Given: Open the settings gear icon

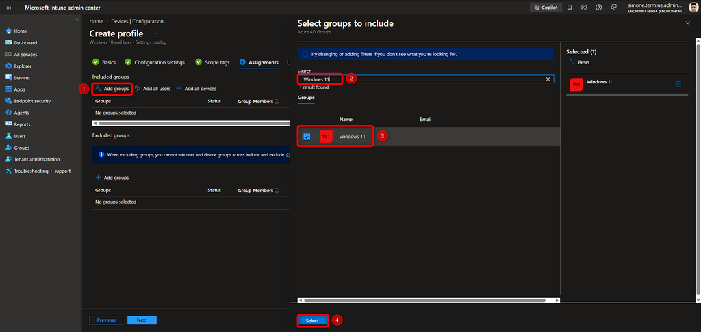Looking at the screenshot, I should click(x=584, y=7).
